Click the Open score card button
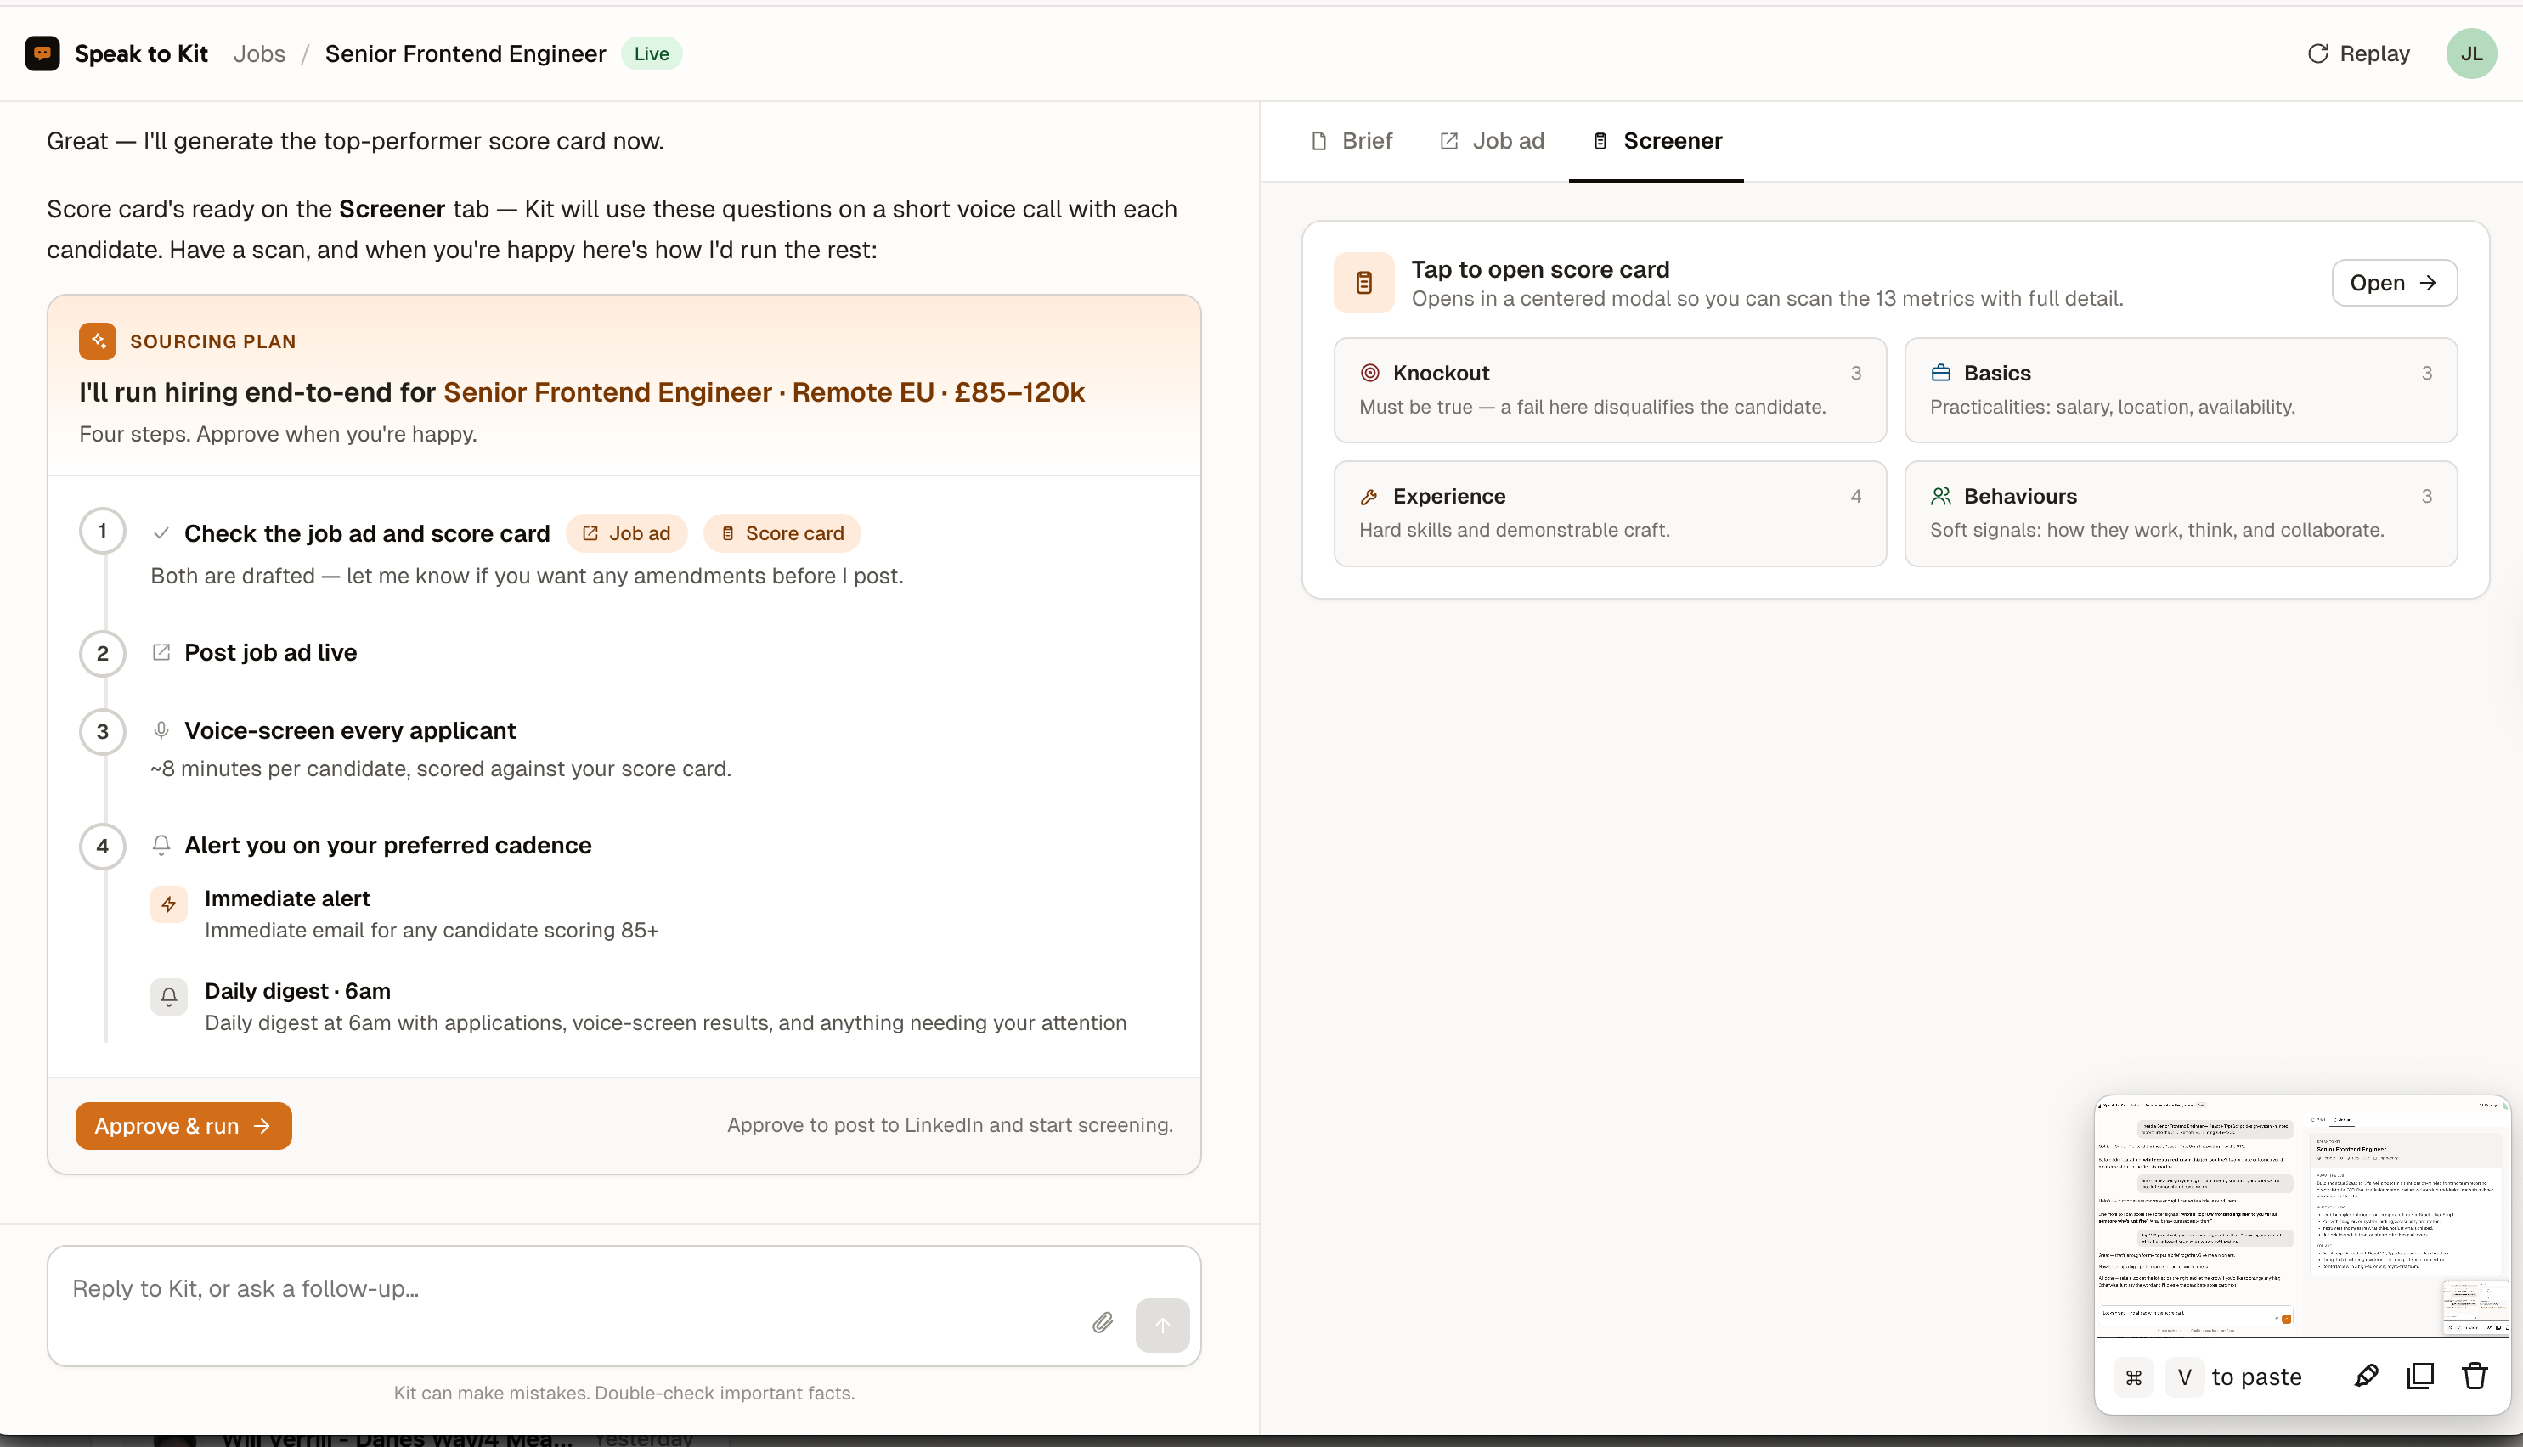Screen dimensions: 2523x1447 pyautogui.click(x=2394, y=284)
